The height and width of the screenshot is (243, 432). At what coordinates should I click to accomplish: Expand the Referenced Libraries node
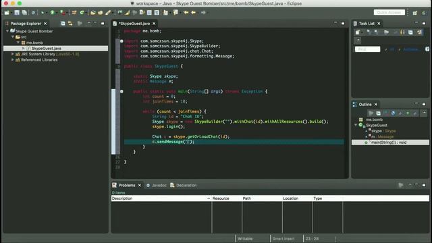(13, 60)
